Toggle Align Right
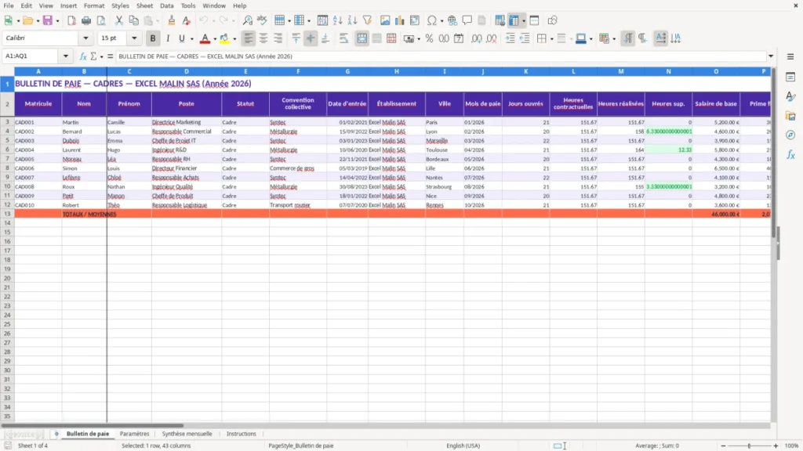 click(278, 38)
